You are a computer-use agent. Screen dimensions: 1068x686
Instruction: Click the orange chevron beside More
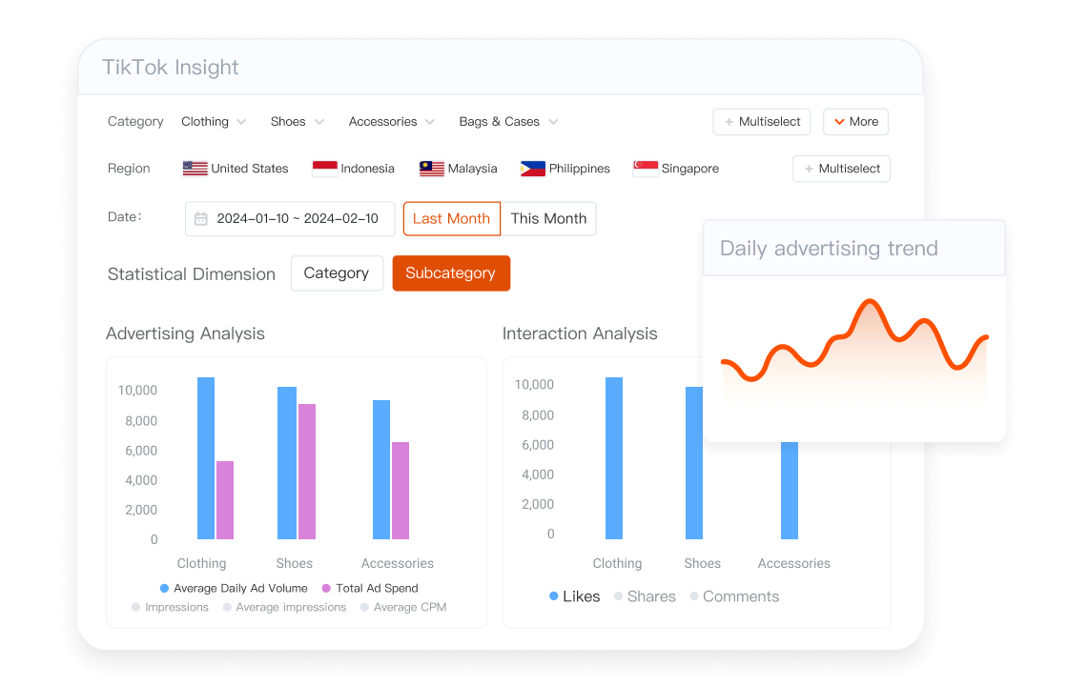click(839, 122)
